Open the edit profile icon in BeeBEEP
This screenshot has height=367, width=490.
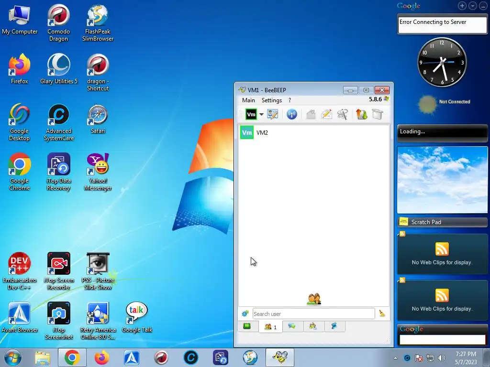tap(272, 114)
